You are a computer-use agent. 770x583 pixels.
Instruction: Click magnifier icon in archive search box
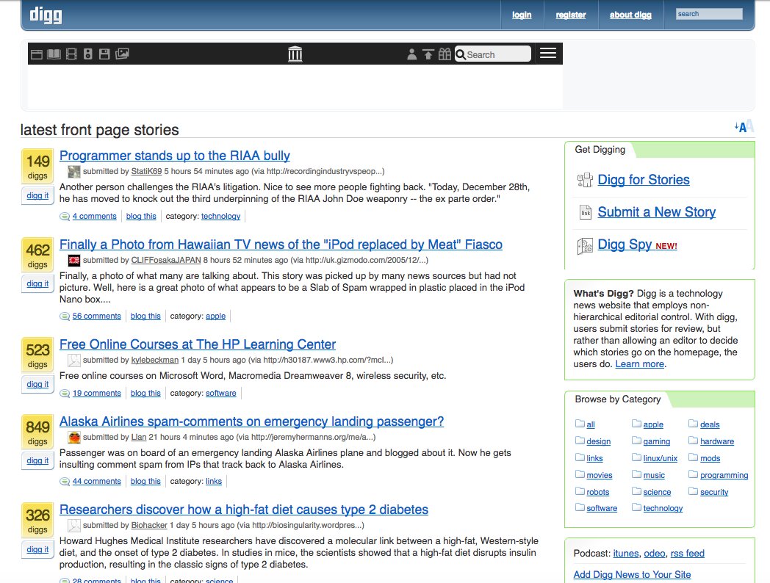click(x=461, y=54)
